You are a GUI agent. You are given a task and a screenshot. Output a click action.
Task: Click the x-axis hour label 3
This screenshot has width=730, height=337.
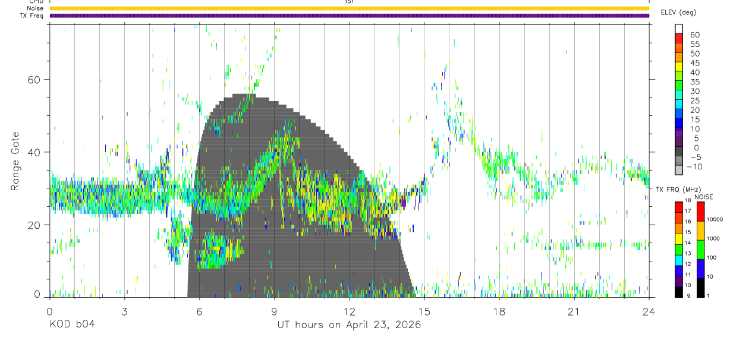[x=124, y=311]
